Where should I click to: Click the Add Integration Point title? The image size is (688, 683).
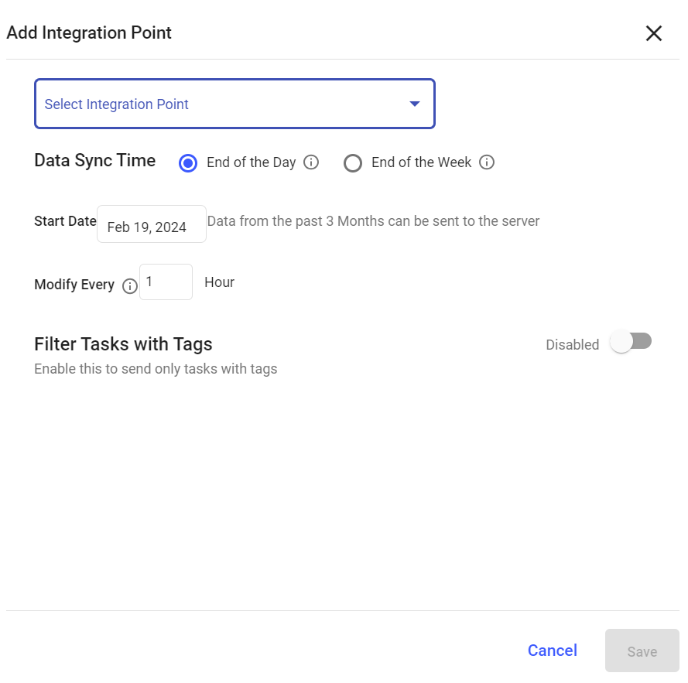pyautogui.click(x=89, y=33)
